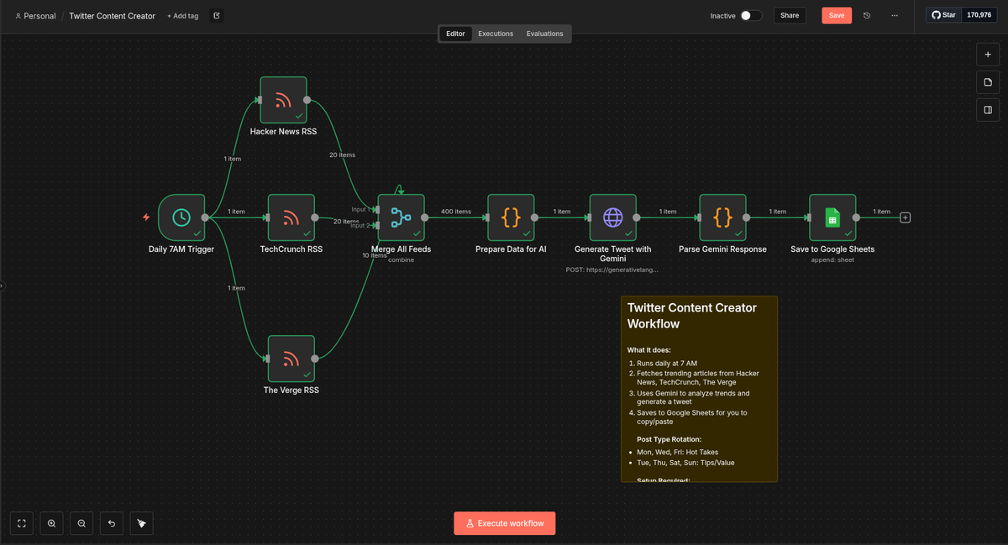Switch to the Editor tab
This screenshot has width=1008, height=545.
(455, 34)
